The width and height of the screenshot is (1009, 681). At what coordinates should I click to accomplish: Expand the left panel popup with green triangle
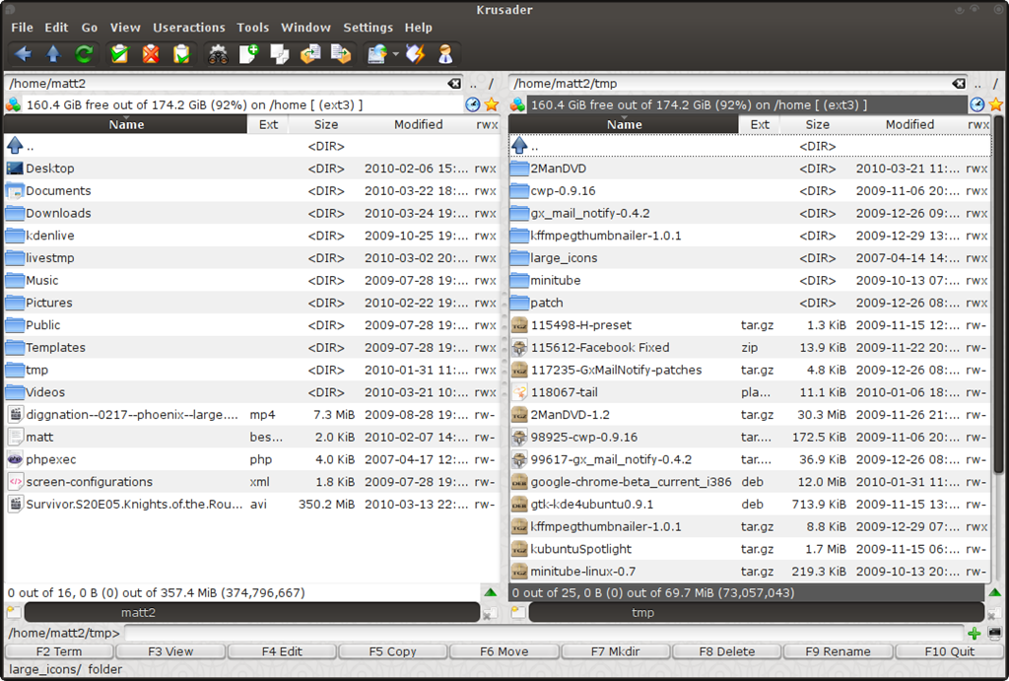(x=491, y=593)
